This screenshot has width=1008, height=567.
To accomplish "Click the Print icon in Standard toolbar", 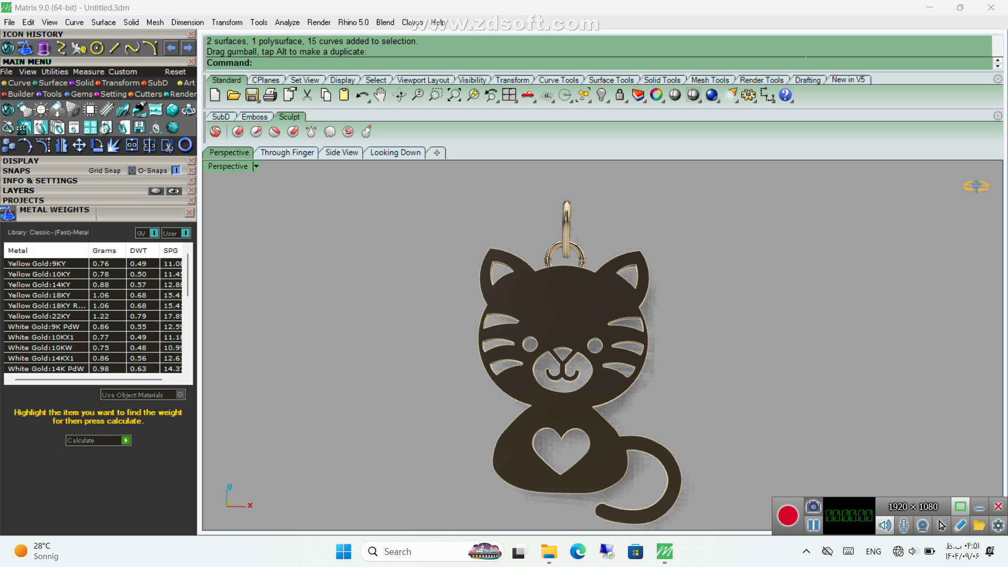I will point(270,95).
